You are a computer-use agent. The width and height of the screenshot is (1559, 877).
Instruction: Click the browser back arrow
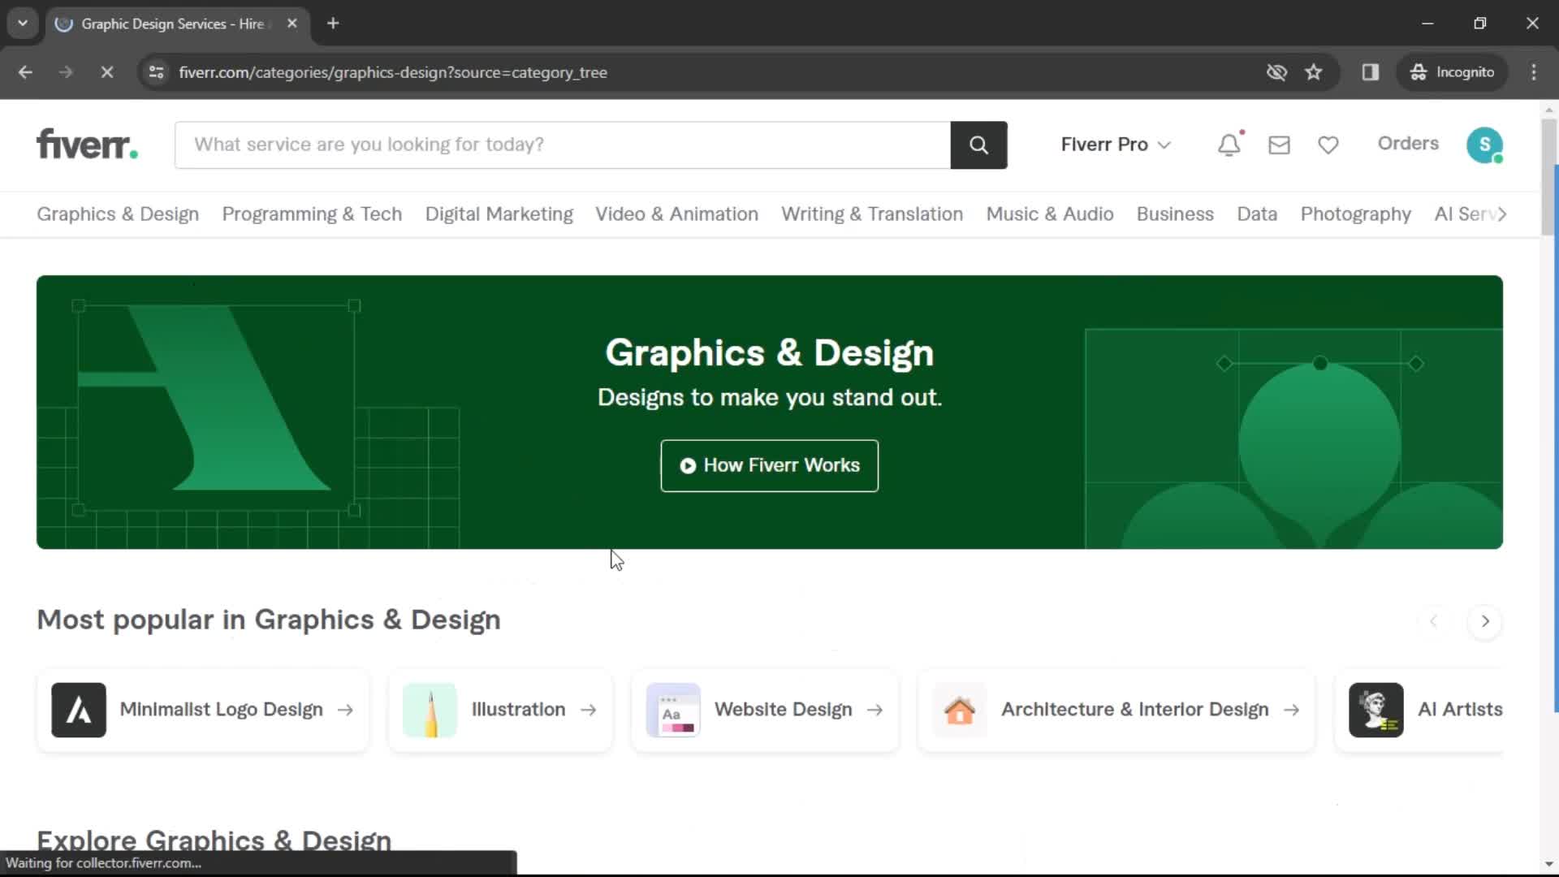(25, 72)
